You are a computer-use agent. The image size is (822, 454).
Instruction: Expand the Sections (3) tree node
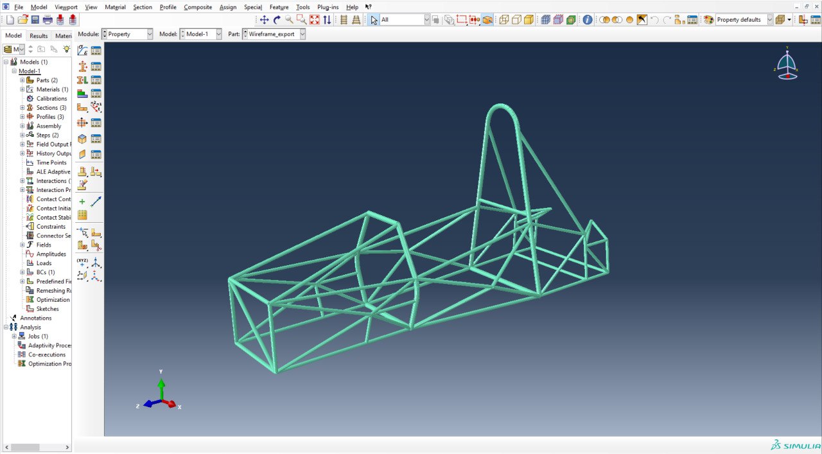click(x=22, y=108)
